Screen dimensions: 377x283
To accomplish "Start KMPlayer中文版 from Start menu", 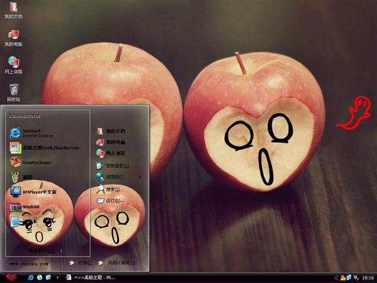I will pos(33,192).
